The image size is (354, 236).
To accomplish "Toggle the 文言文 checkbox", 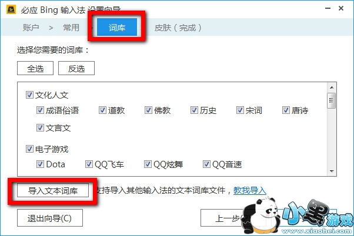I will (x=40, y=128).
